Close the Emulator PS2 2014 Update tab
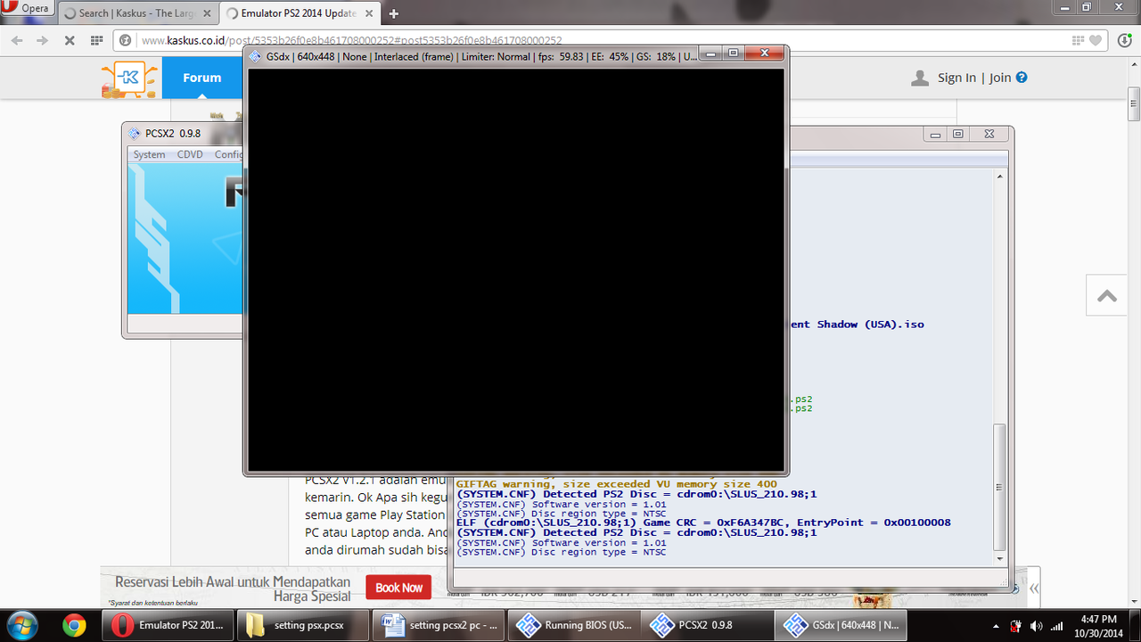This screenshot has width=1141, height=642. click(367, 13)
